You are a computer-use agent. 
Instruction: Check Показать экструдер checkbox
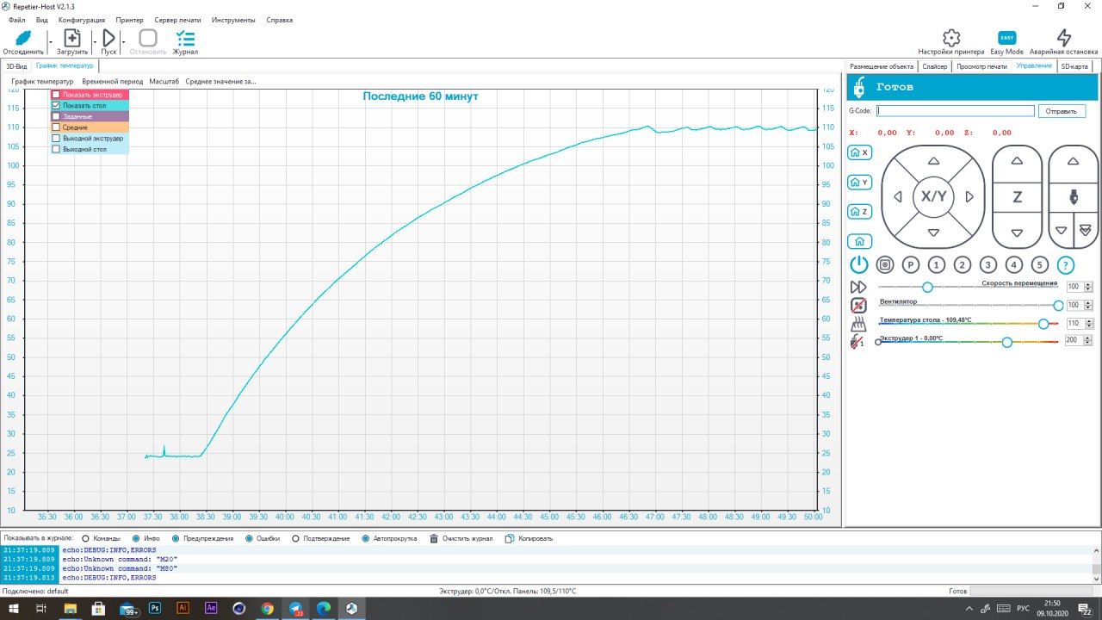(x=56, y=95)
